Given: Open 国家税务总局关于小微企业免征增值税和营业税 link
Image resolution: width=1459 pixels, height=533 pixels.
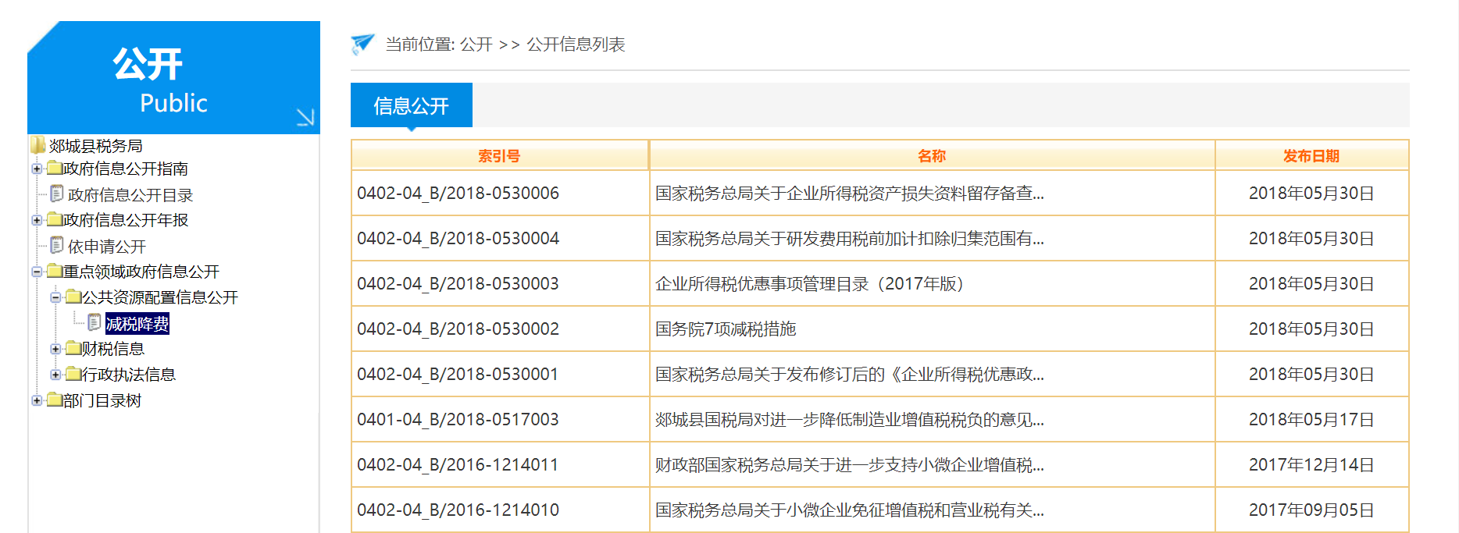Looking at the screenshot, I should (x=850, y=510).
